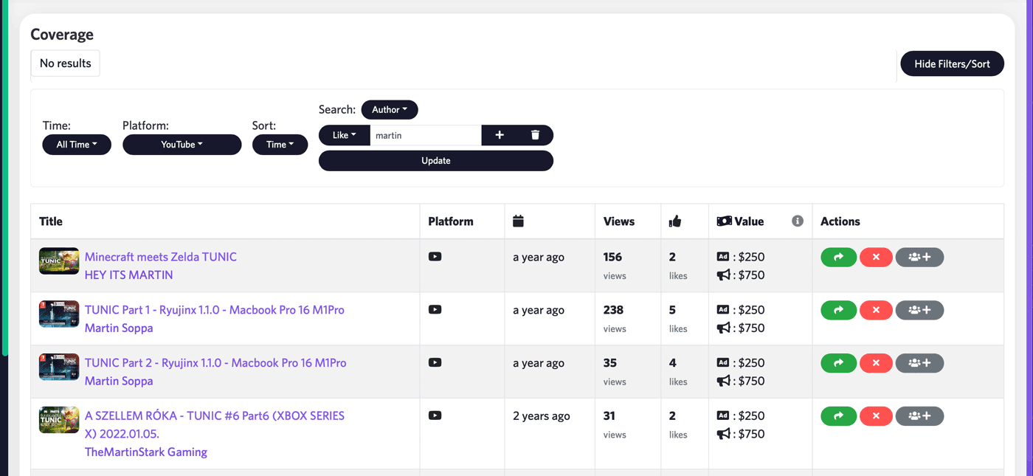
Task: Open the Author search field selector
Action: click(389, 109)
